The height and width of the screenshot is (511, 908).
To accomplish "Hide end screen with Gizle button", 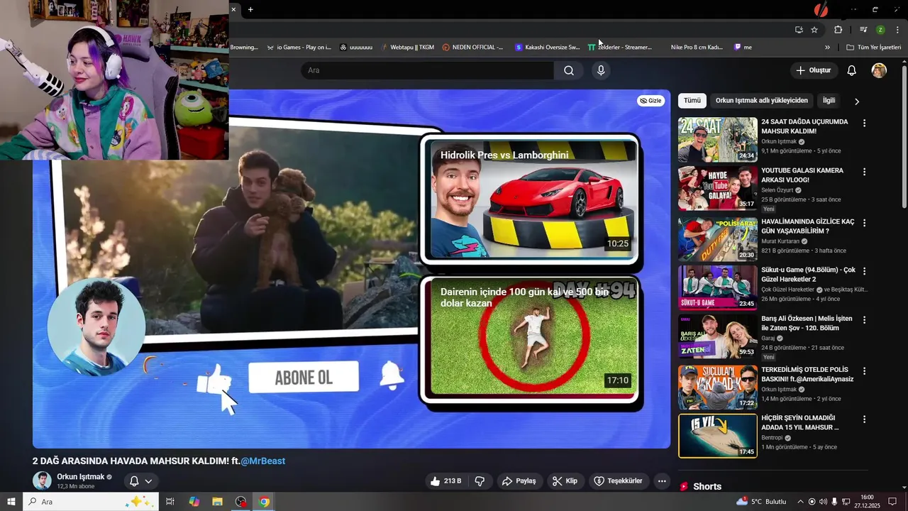I will tap(650, 101).
